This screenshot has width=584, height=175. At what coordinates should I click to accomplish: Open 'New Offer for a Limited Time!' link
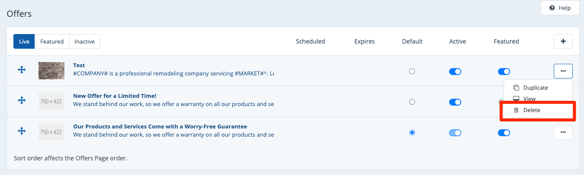(x=115, y=96)
